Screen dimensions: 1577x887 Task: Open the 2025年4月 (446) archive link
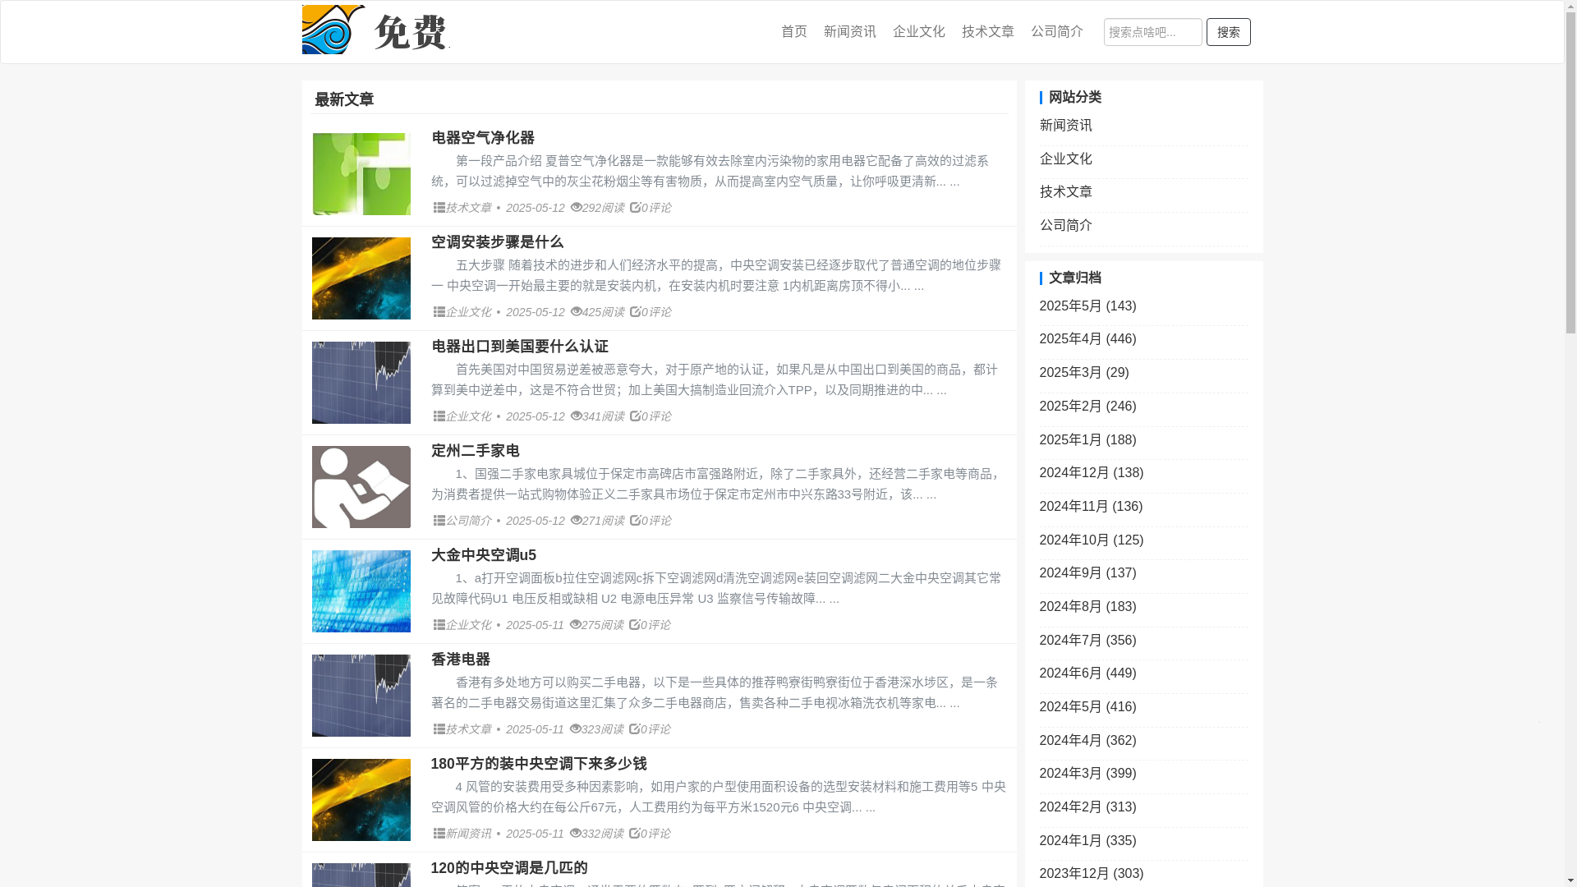1087,338
